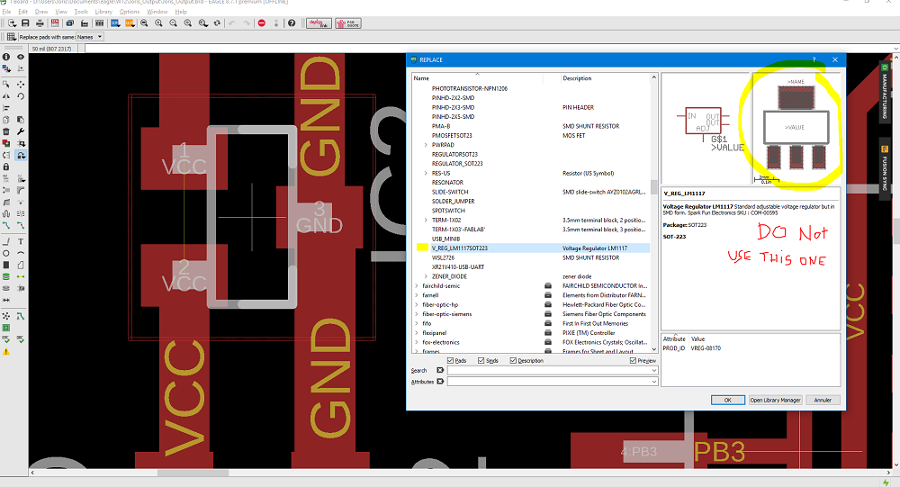Expand the ZENER_DIODE tree item

coord(426,276)
